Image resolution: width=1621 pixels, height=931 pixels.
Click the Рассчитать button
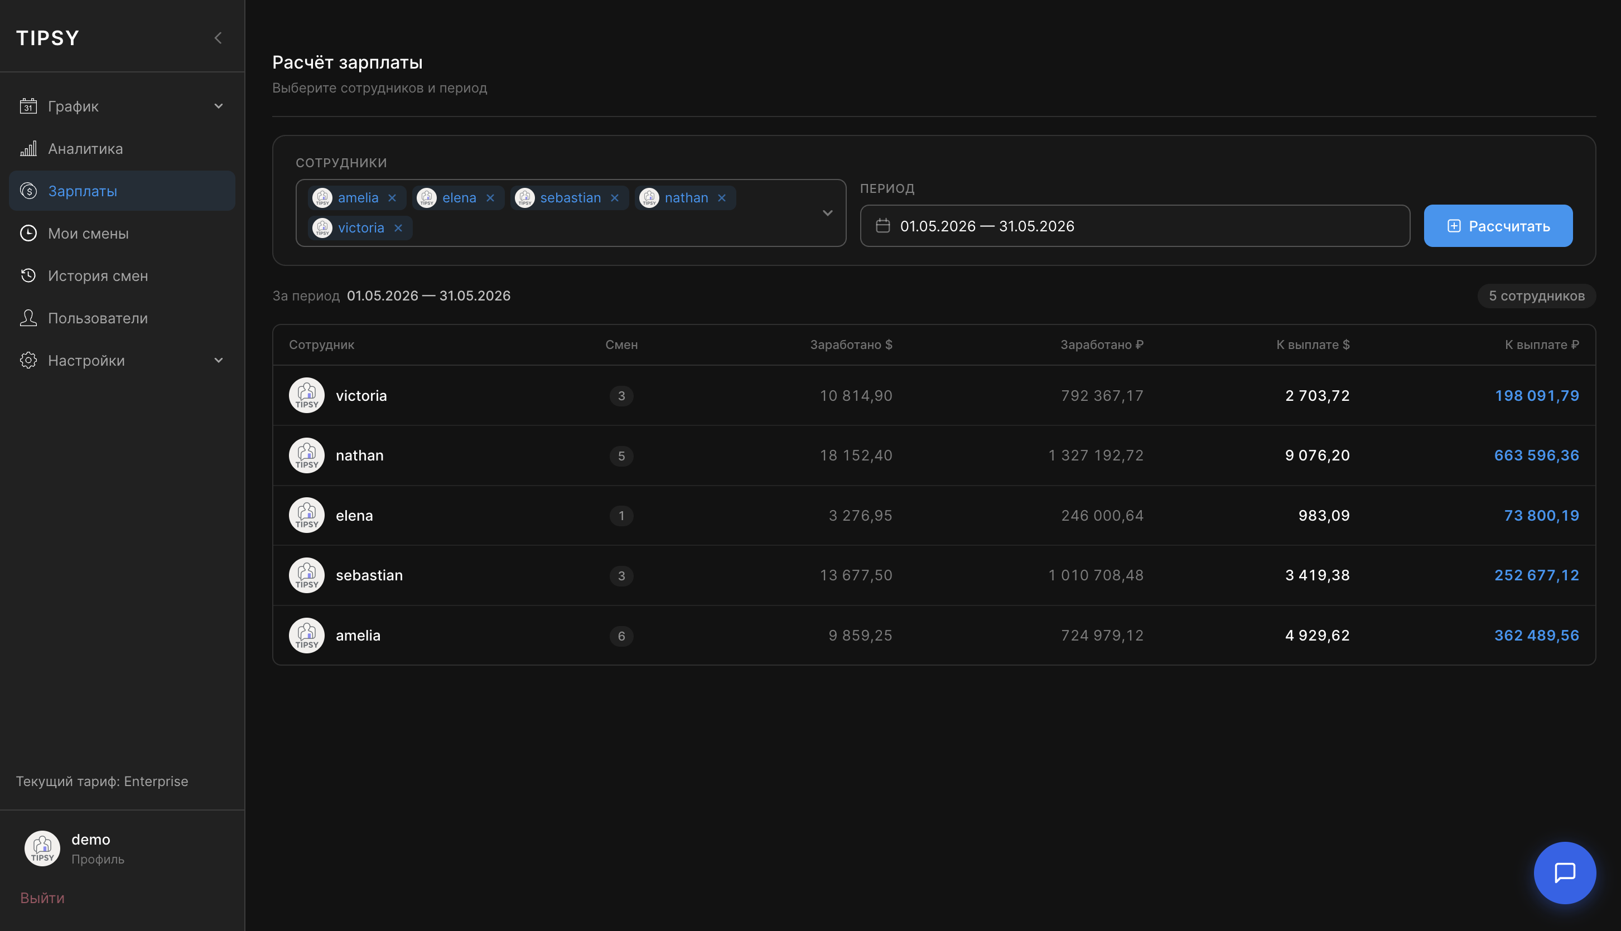(x=1498, y=226)
